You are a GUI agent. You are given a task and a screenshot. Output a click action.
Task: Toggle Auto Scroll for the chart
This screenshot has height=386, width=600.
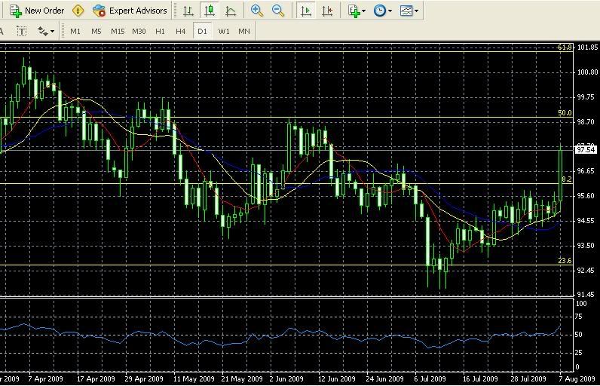[x=305, y=11]
